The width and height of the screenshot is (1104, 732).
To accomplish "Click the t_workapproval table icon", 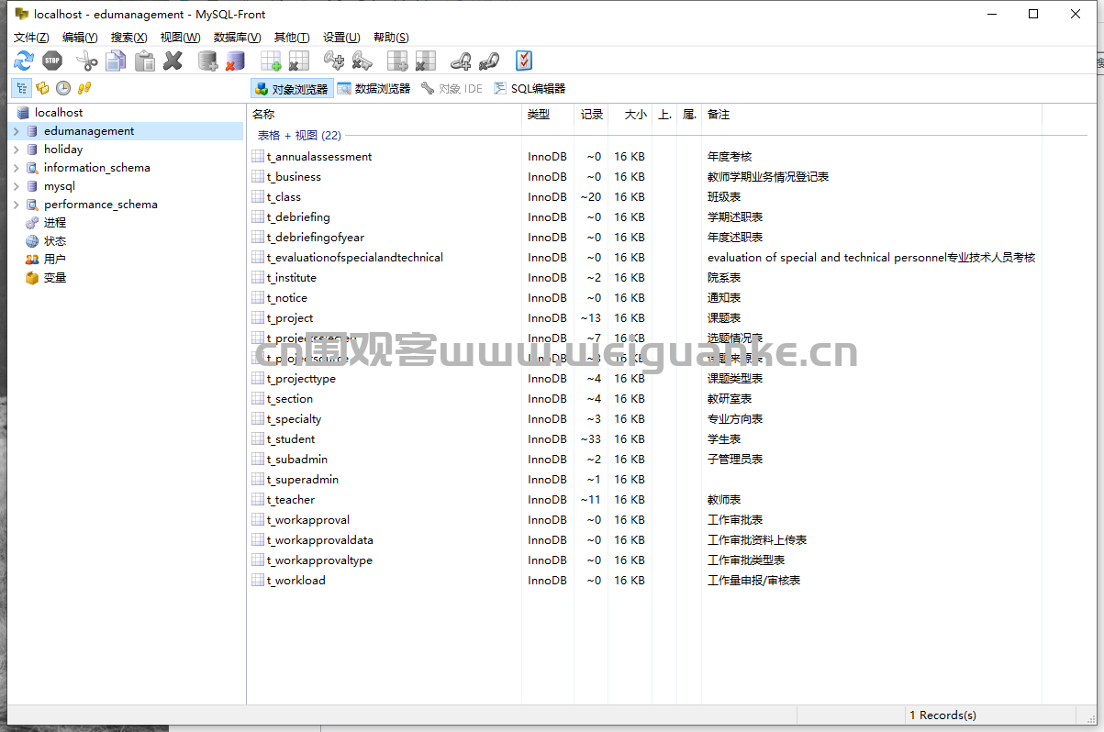I will click(258, 520).
